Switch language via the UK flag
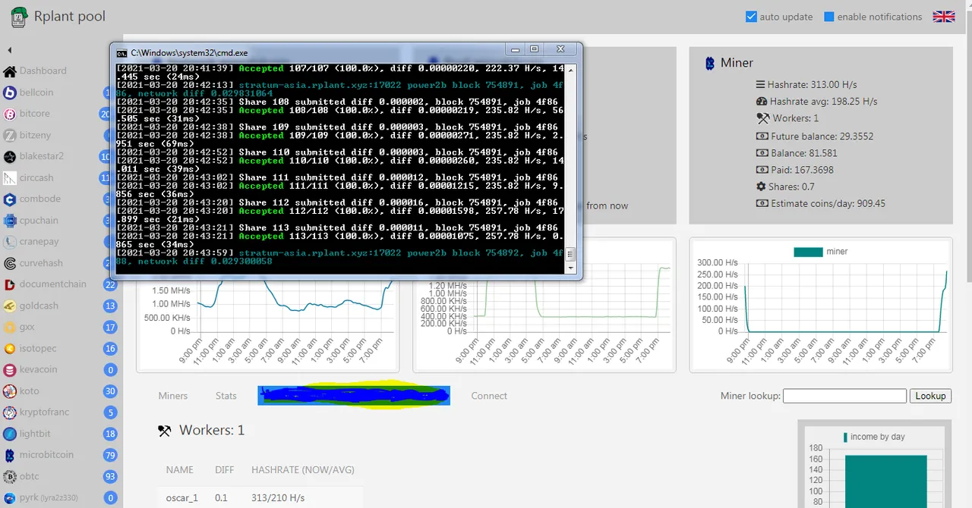Viewport: 972px width, 508px height. (x=944, y=17)
